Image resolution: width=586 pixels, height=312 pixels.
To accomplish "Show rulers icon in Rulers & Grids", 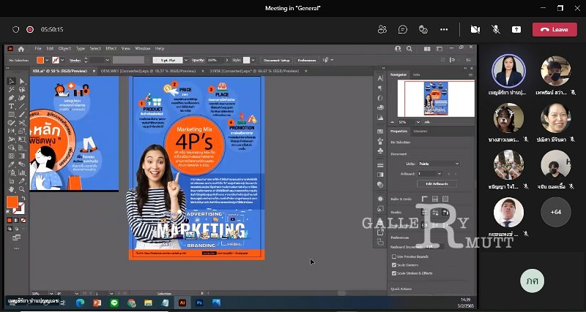I will coord(425,199).
